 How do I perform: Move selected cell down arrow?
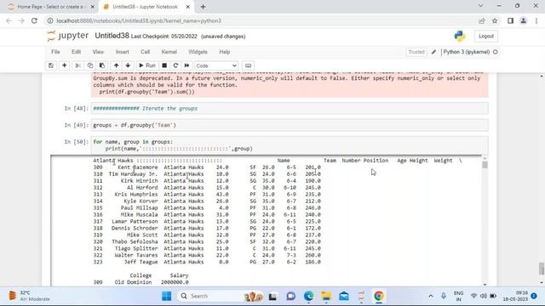(x=128, y=65)
